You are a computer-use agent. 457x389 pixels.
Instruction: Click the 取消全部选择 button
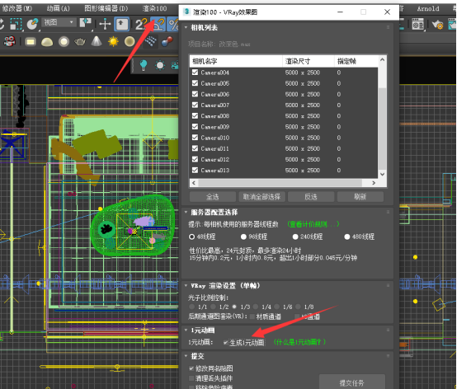pos(261,197)
